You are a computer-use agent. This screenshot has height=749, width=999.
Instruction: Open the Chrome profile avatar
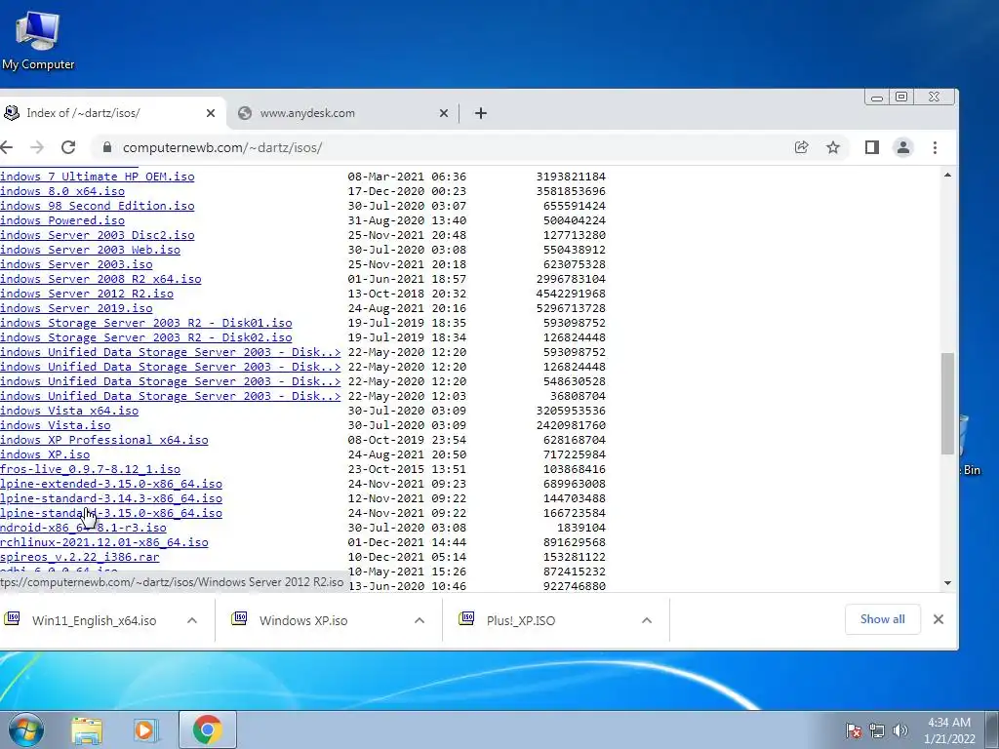pyautogui.click(x=902, y=148)
